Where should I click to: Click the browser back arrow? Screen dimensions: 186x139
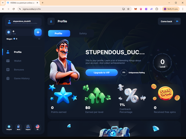coord(3,9)
